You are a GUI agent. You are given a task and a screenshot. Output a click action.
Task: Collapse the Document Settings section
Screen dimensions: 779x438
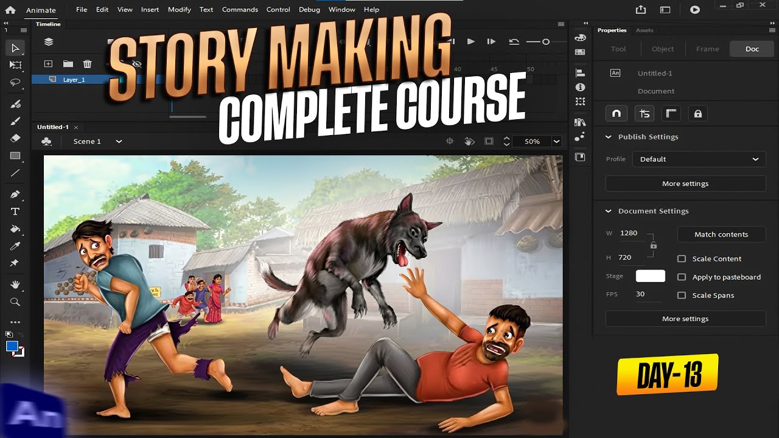pyautogui.click(x=608, y=211)
